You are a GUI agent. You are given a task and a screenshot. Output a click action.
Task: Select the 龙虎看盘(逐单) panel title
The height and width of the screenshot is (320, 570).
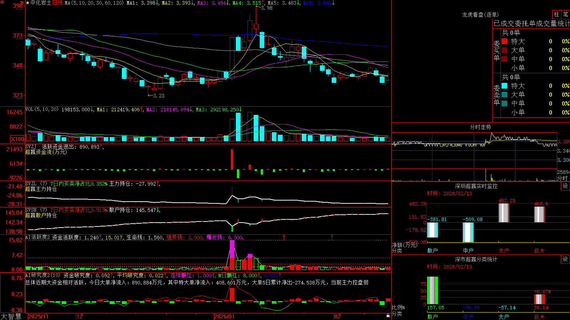point(480,15)
